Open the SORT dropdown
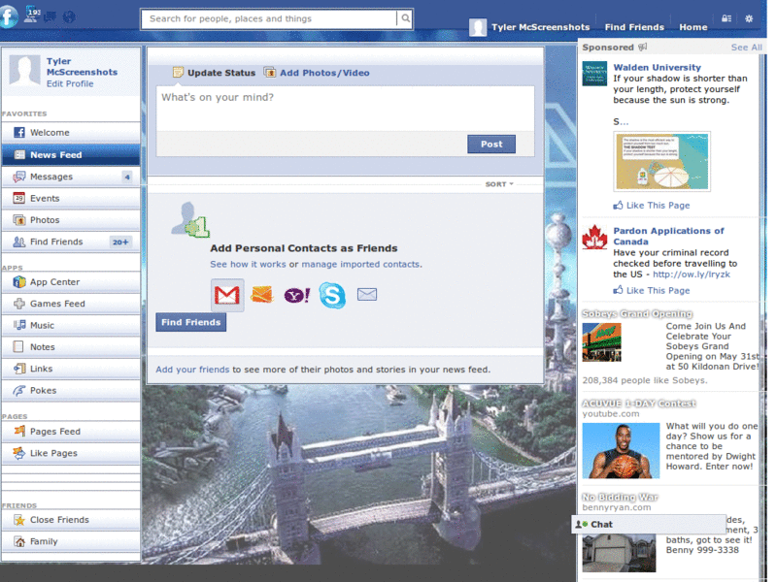 (499, 184)
